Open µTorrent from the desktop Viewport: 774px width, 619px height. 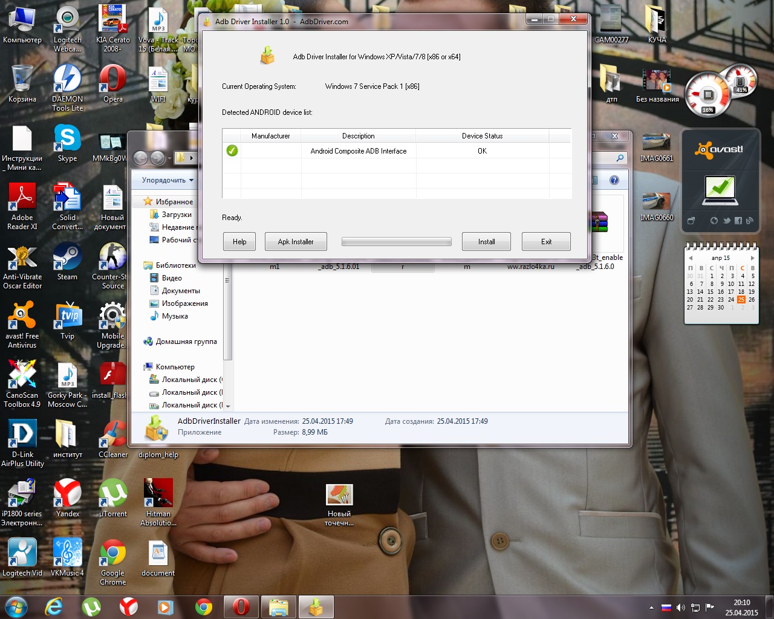tap(113, 497)
